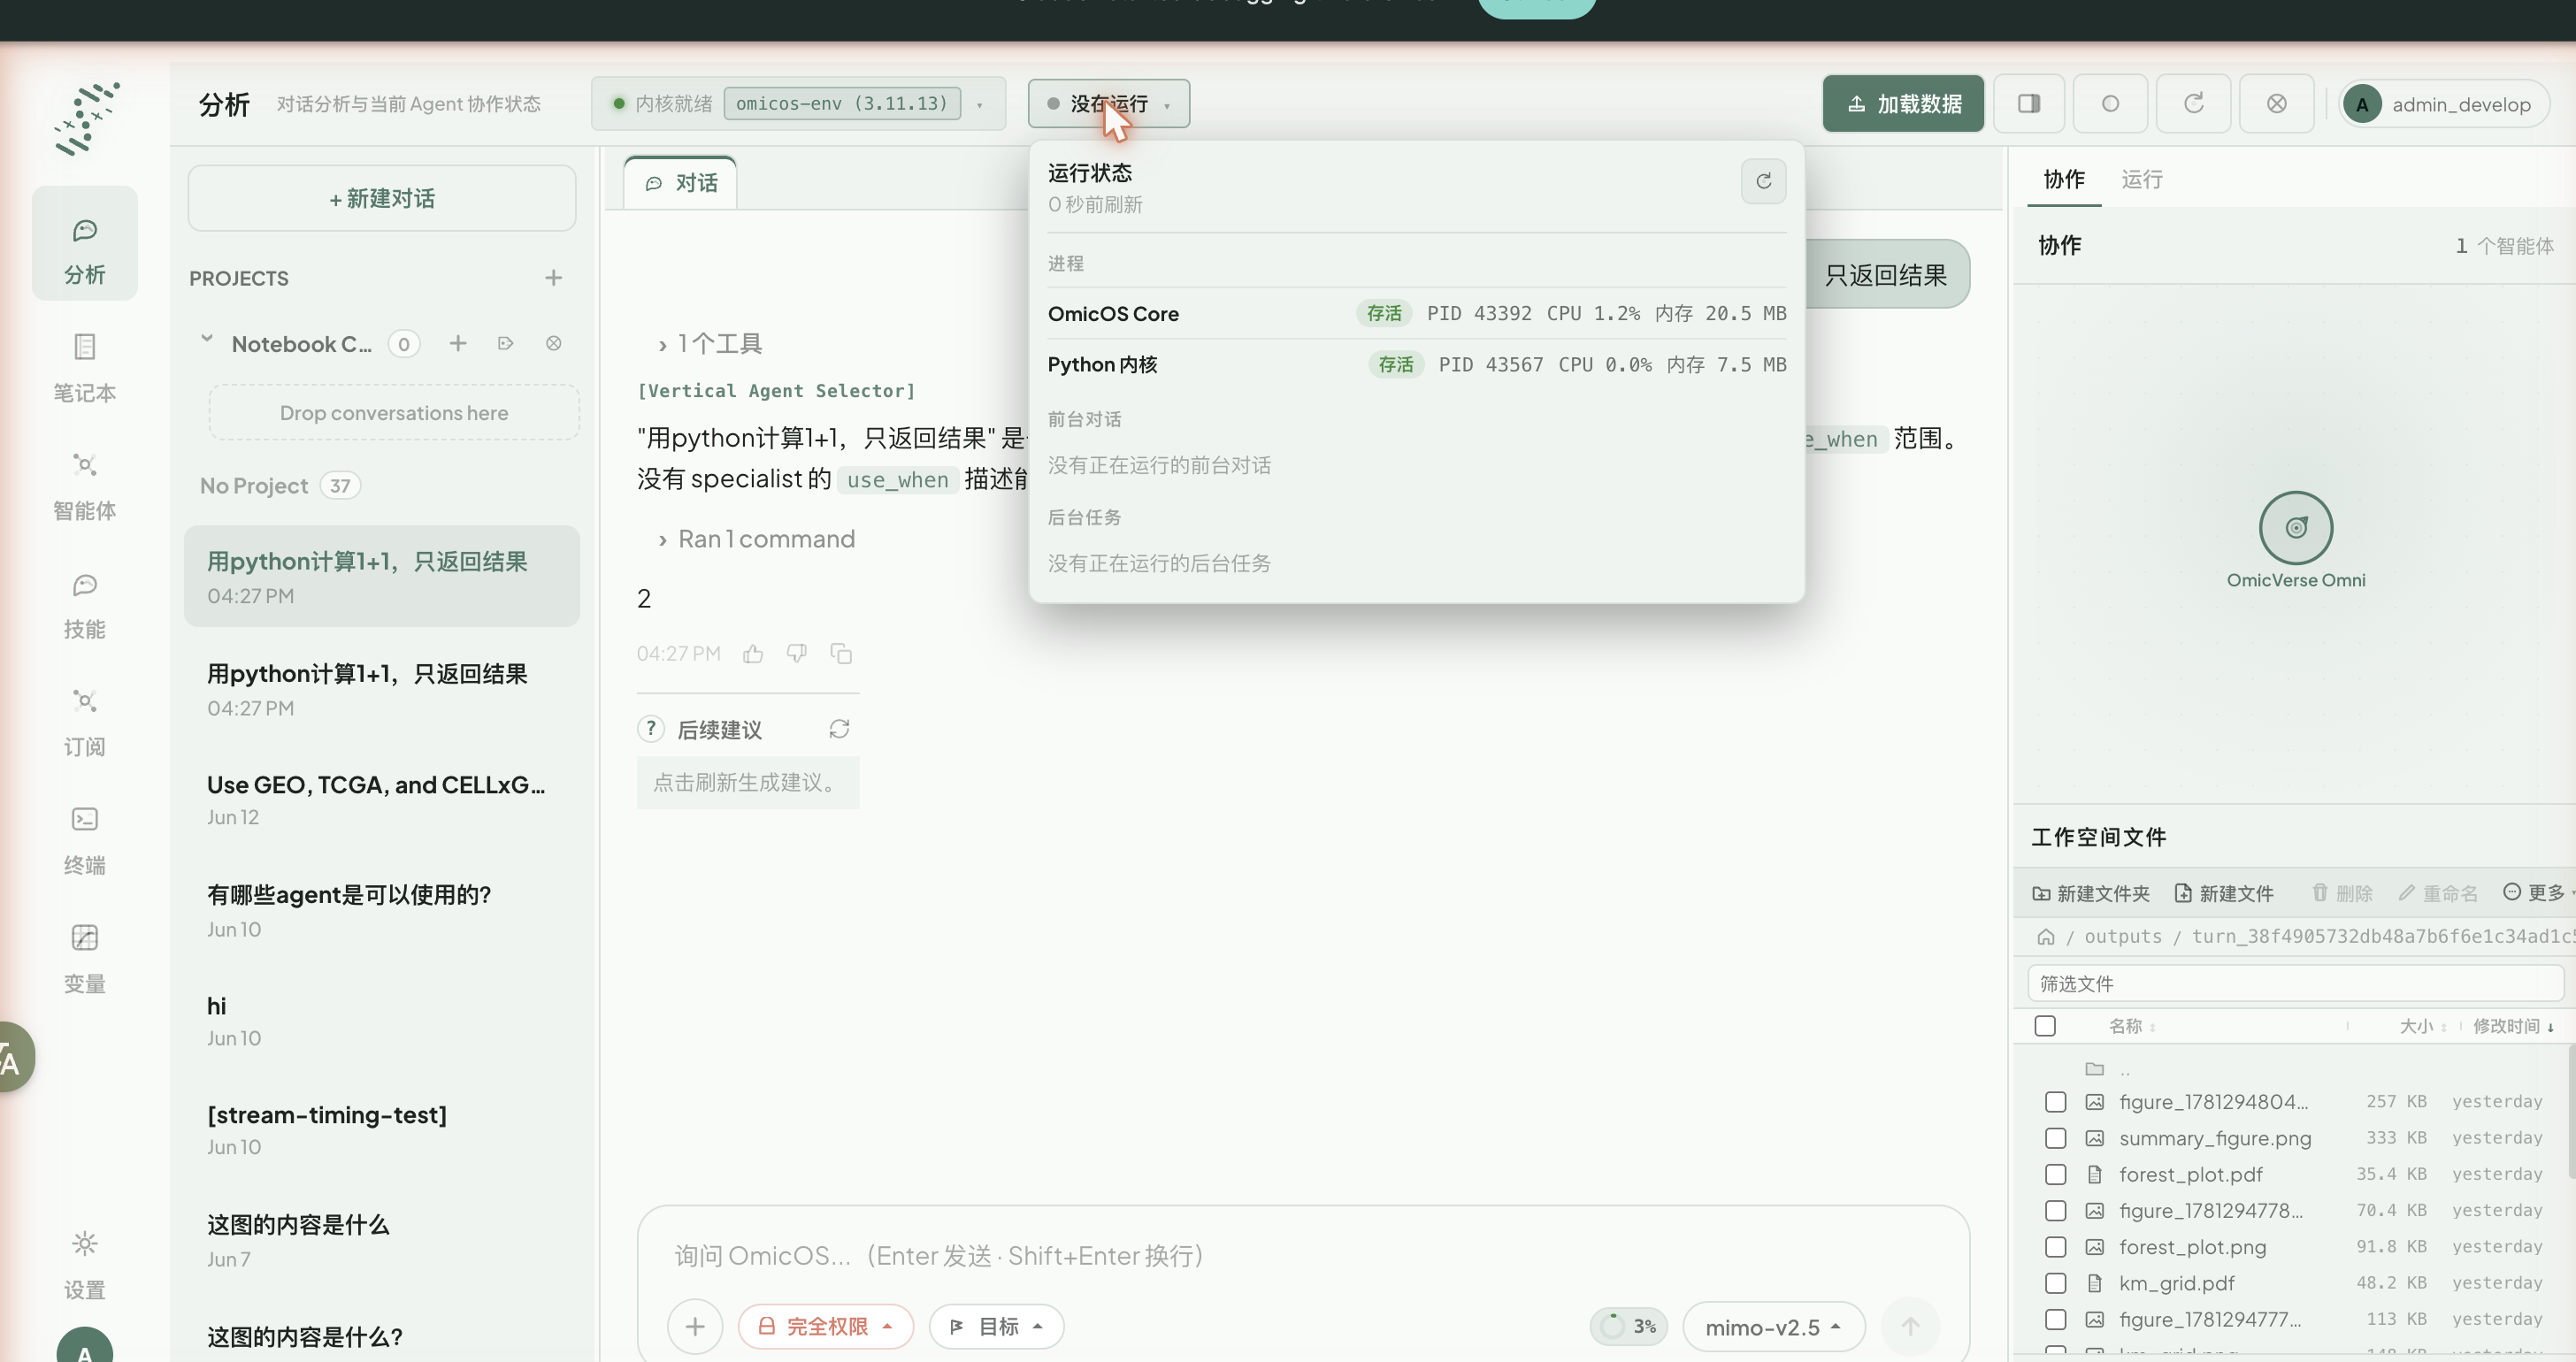Click 新建文件夹 in workspace files

2090,893
